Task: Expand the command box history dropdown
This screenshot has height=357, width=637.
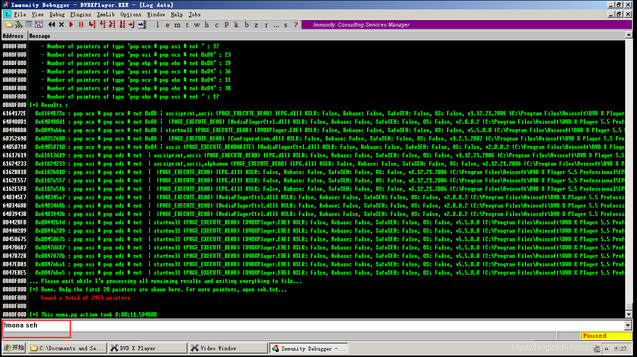Action: click(628, 325)
